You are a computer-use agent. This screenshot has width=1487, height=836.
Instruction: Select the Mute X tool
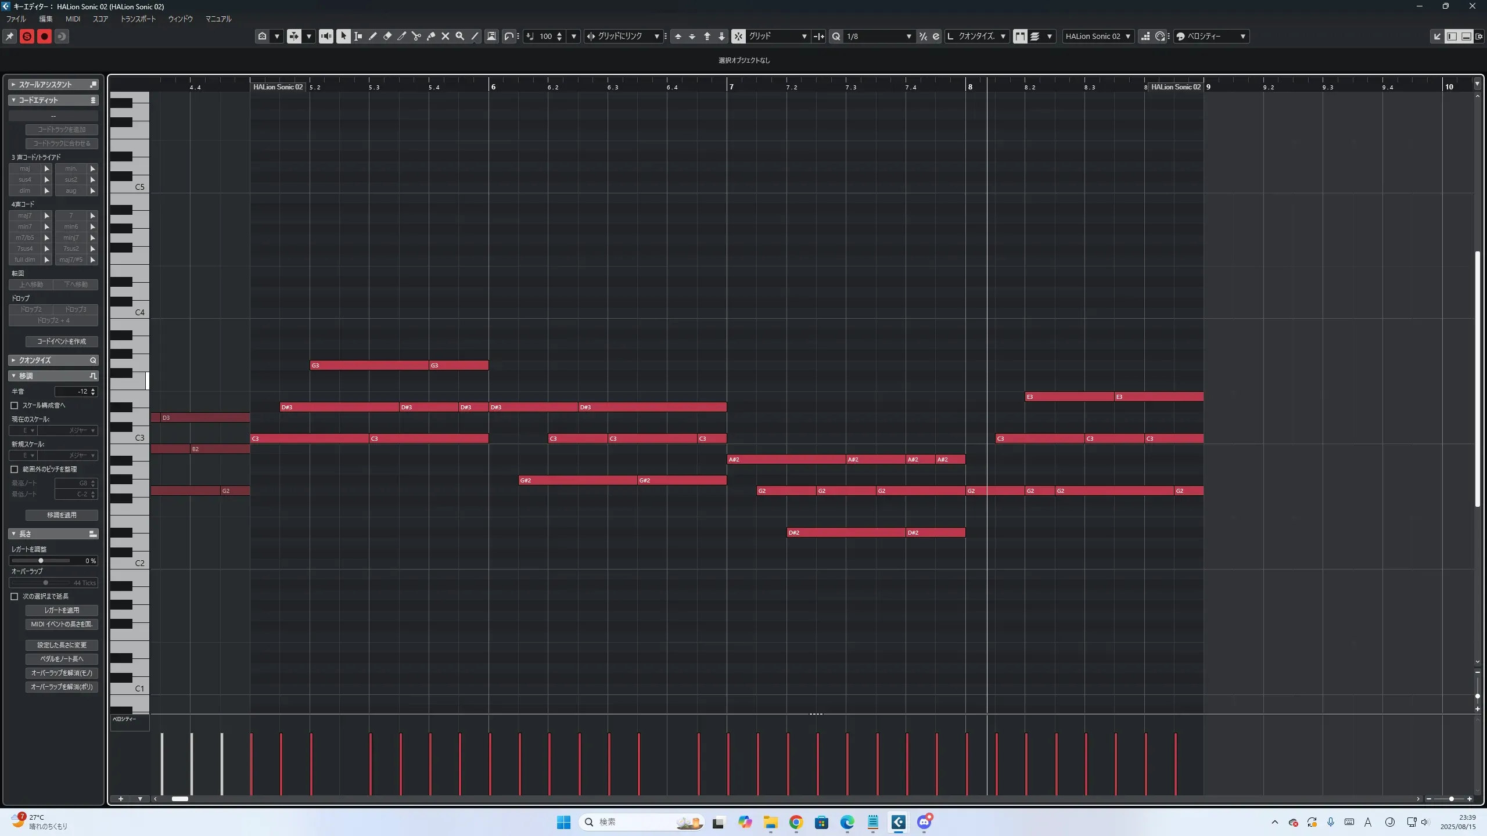coord(446,36)
